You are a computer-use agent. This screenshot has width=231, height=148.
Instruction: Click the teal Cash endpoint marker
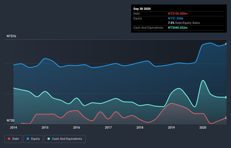tap(226, 97)
